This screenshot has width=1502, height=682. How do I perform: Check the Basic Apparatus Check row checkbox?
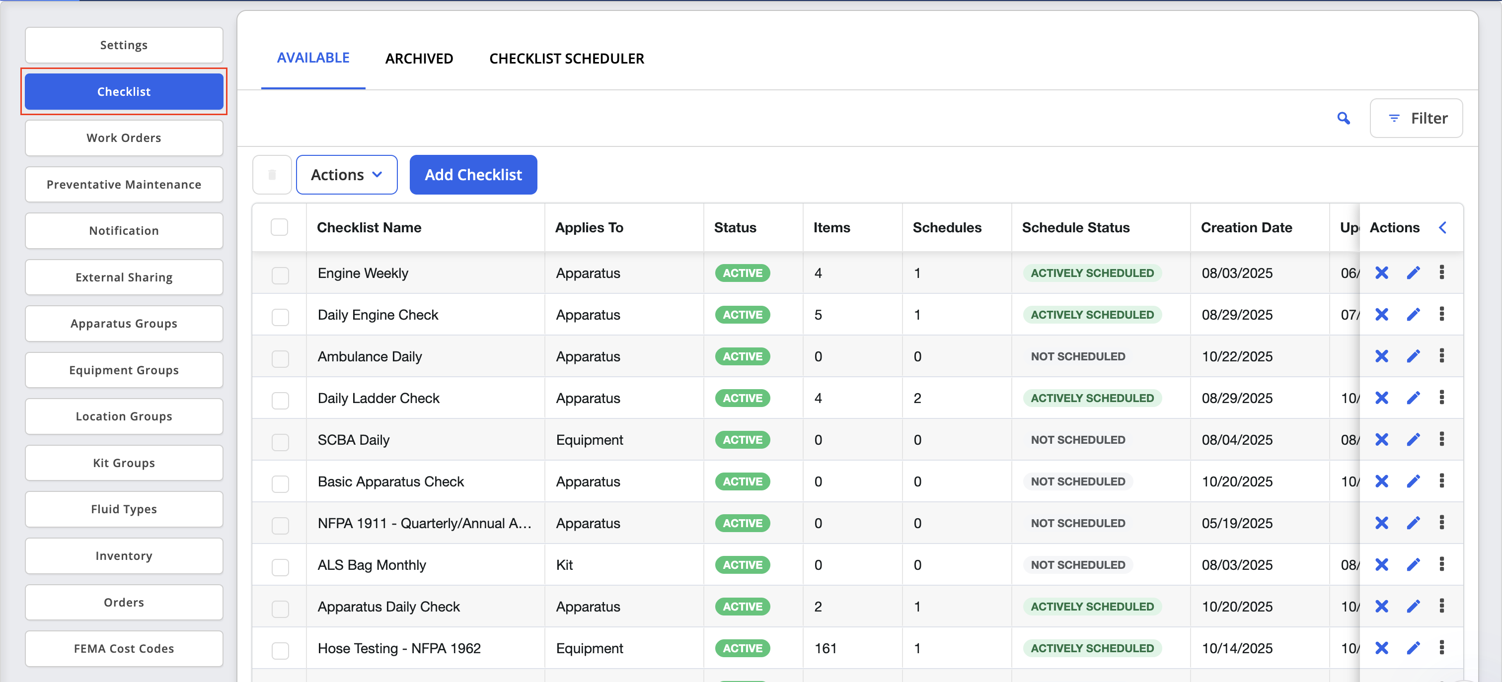281,484
